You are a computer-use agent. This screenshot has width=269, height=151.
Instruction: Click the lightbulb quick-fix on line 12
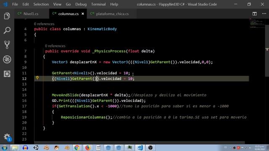[37, 78]
